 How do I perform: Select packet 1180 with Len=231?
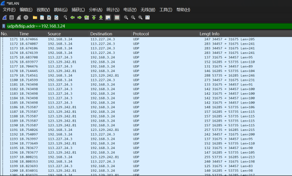pos(146,80)
